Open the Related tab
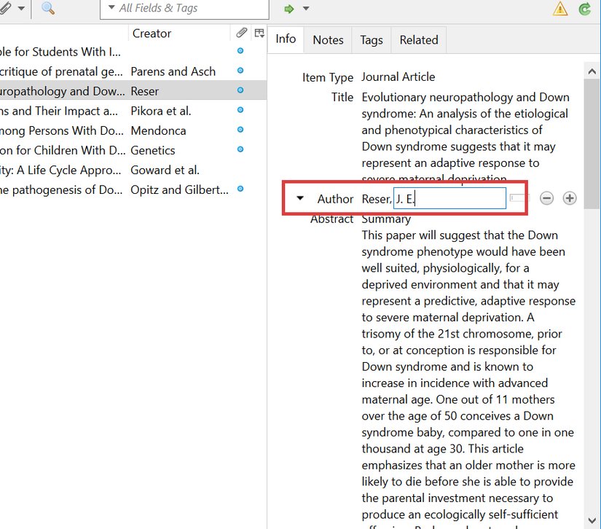601x529 pixels. pos(418,40)
